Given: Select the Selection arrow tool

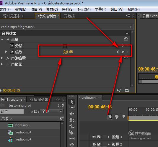Looking at the screenshot, I should tap(72, 102).
